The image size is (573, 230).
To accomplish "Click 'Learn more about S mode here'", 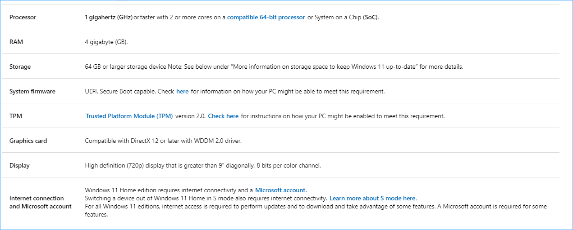I will click(372, 198).
